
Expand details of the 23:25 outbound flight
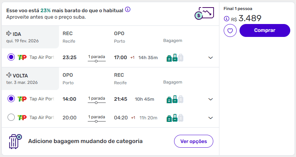tap(211, 58)
